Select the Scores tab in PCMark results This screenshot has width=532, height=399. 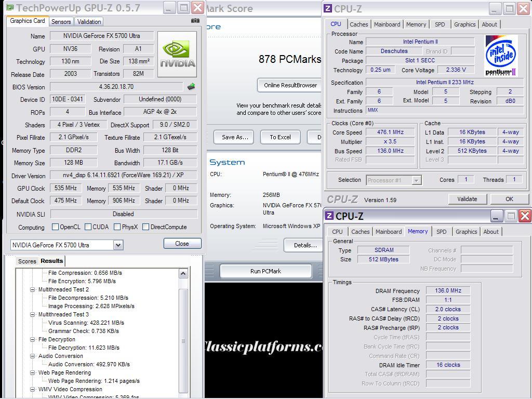coord(27,261)
